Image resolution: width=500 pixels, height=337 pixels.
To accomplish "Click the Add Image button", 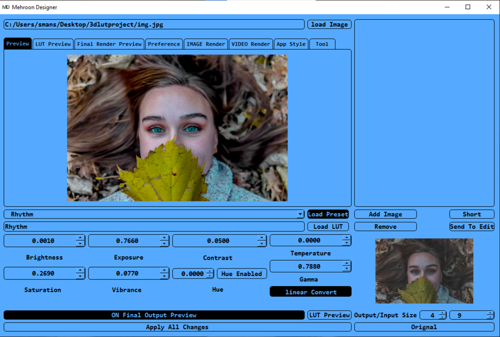I will (385, 214).
